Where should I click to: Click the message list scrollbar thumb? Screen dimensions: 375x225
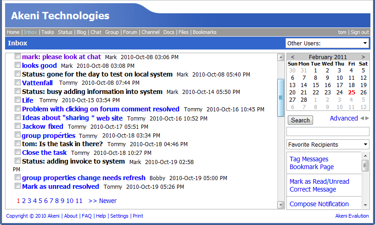point(281,97)
